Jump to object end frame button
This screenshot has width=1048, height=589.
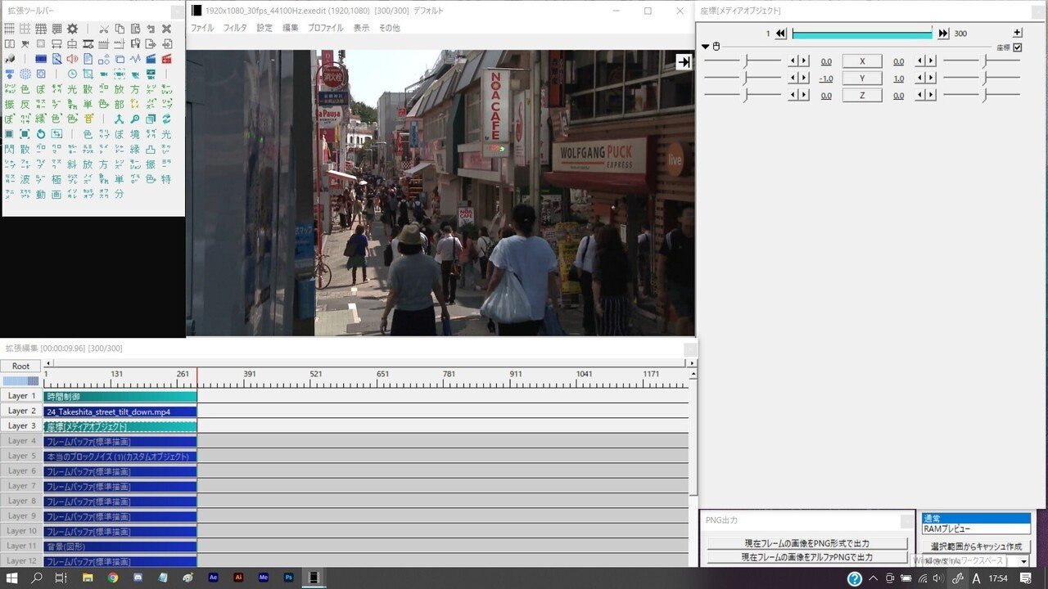point(943,34)
